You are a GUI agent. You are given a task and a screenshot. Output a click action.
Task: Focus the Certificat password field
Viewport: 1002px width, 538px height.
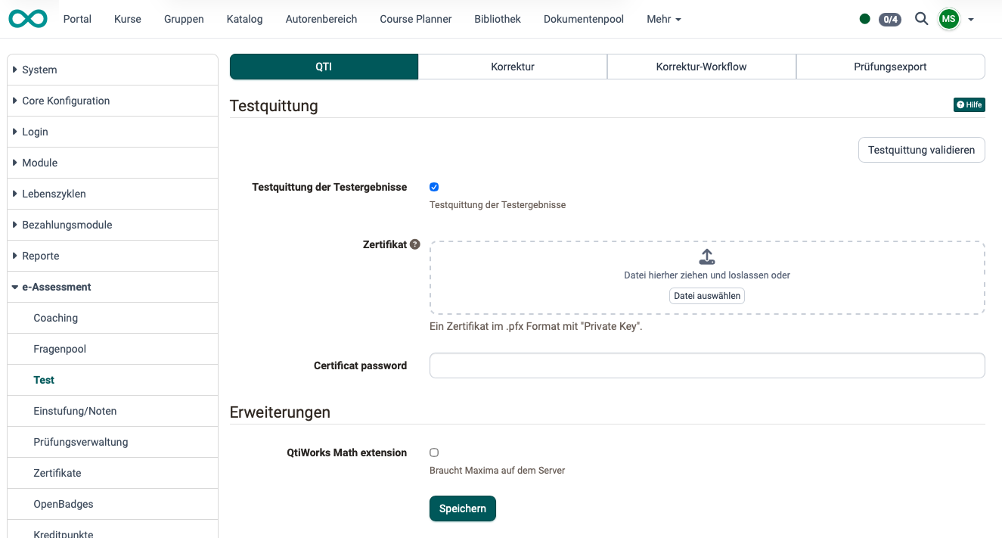pos(706,365)
